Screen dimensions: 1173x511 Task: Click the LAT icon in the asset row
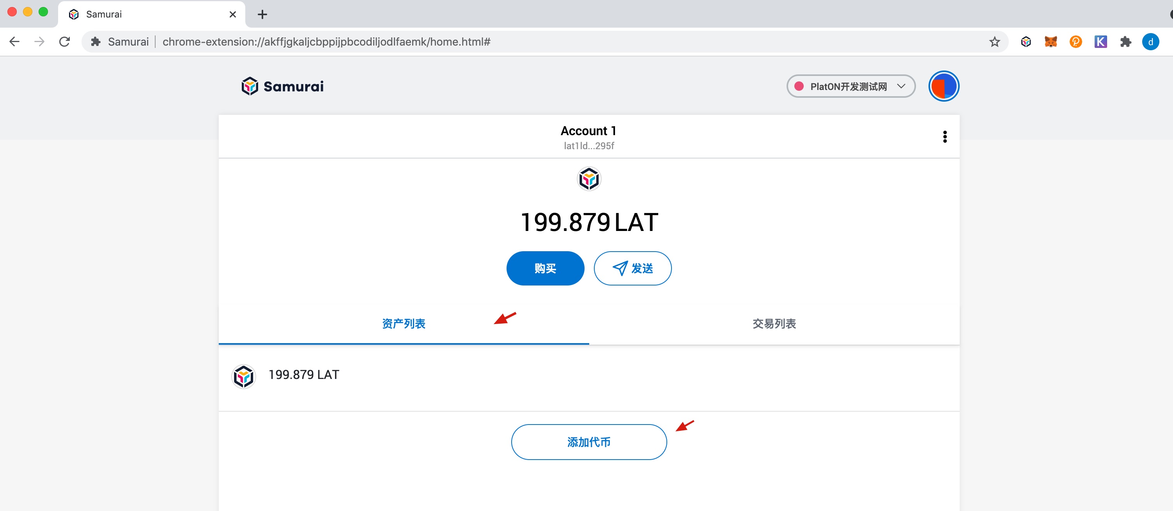(x=244, y=376)
